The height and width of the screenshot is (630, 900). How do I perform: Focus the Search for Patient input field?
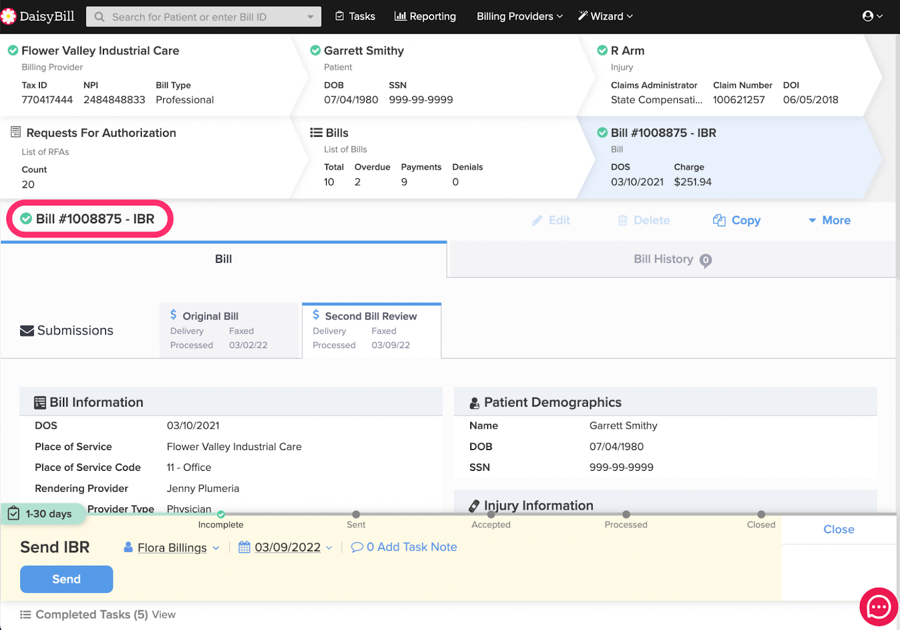pos(204,17)
